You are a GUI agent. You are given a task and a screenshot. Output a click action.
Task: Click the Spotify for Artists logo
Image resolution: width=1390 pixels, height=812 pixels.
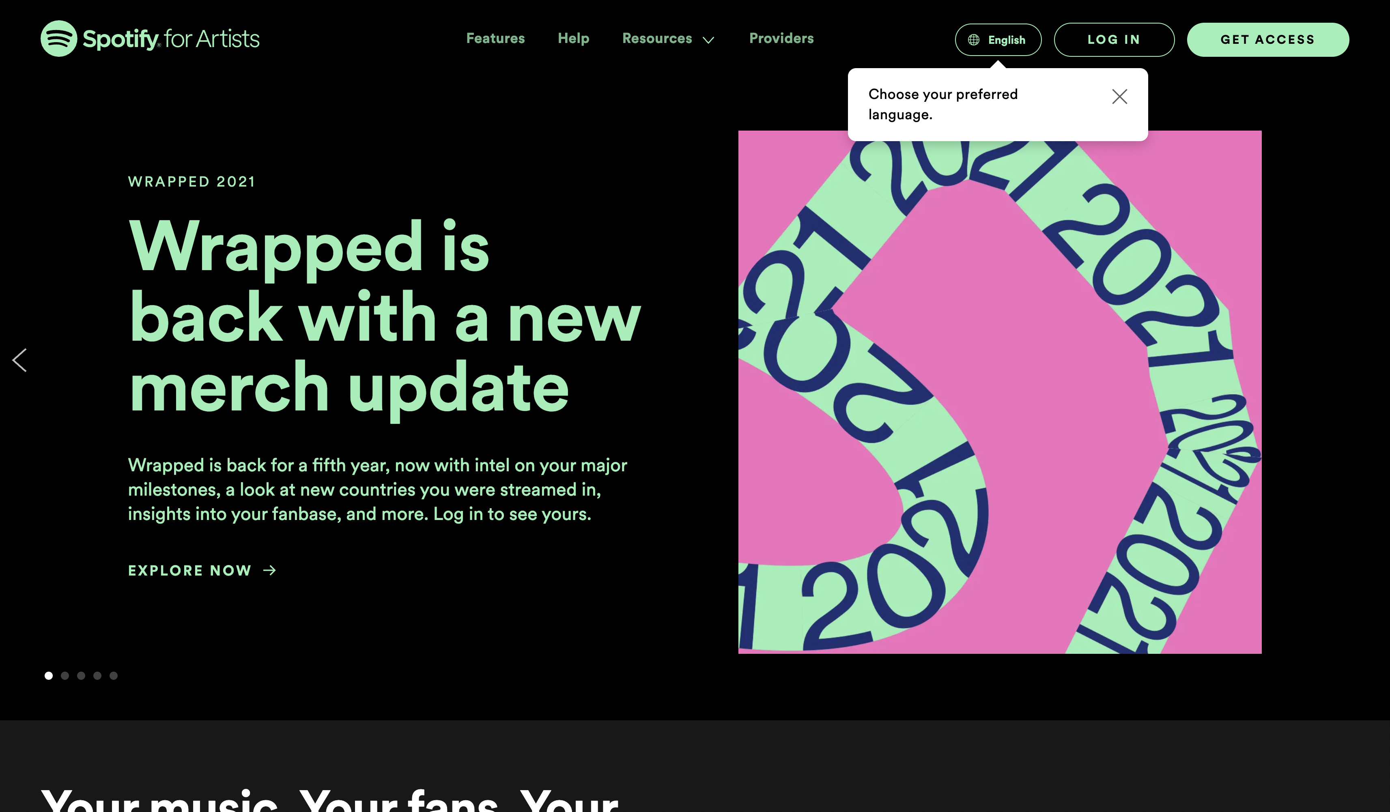150,39
